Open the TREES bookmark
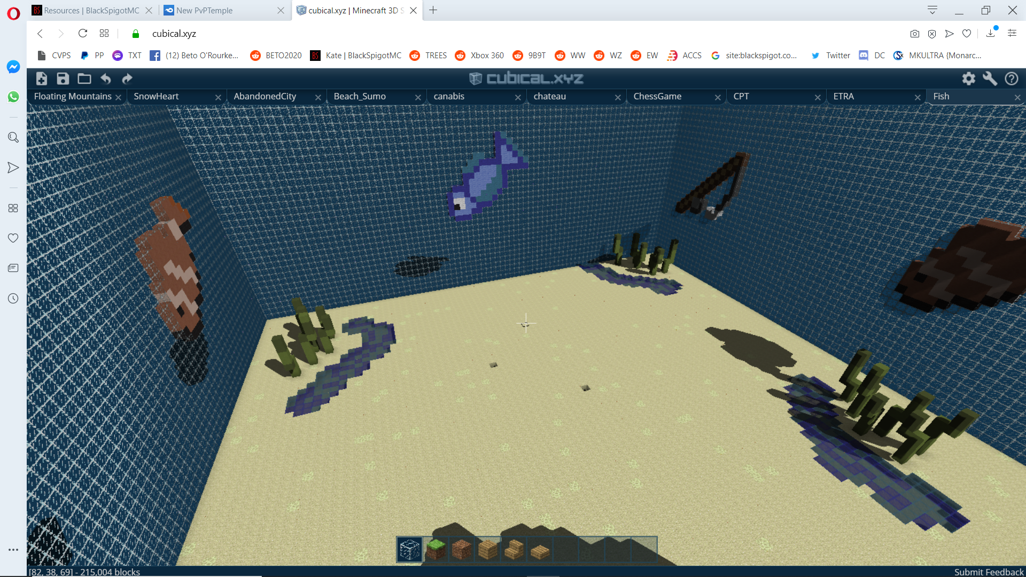 [428, 56]
